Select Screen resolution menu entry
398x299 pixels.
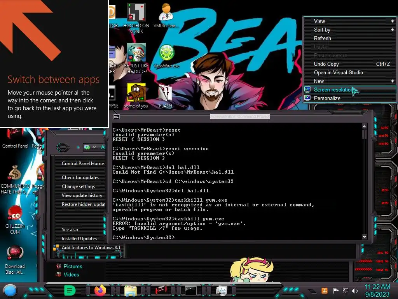coord(350,90)
